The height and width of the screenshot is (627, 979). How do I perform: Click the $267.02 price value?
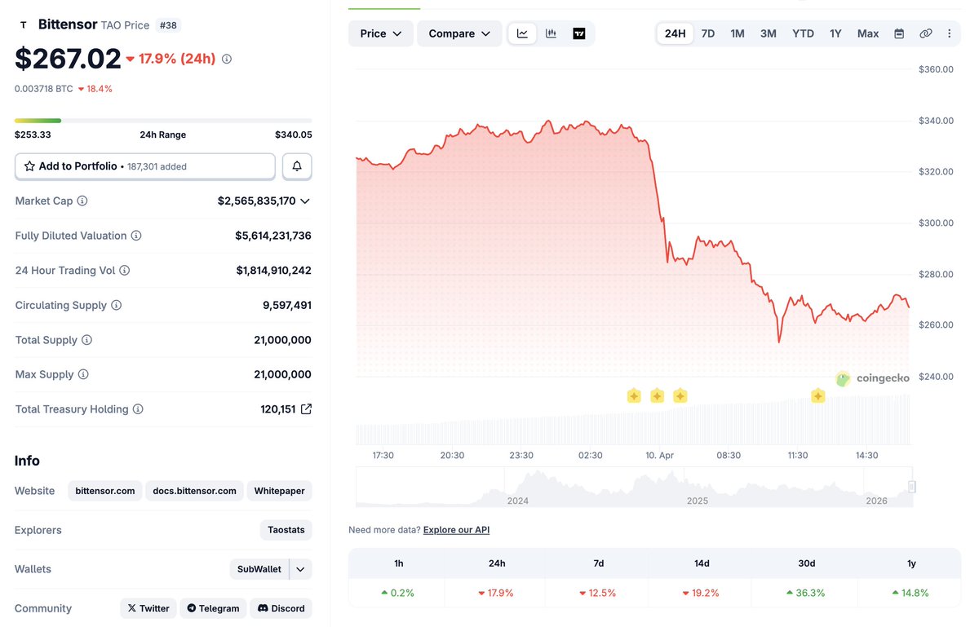point(67,59)
